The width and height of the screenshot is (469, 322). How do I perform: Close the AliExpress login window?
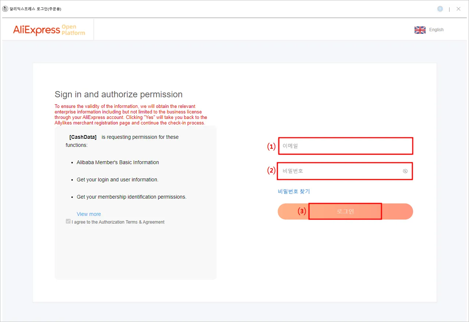pos(458,9)
